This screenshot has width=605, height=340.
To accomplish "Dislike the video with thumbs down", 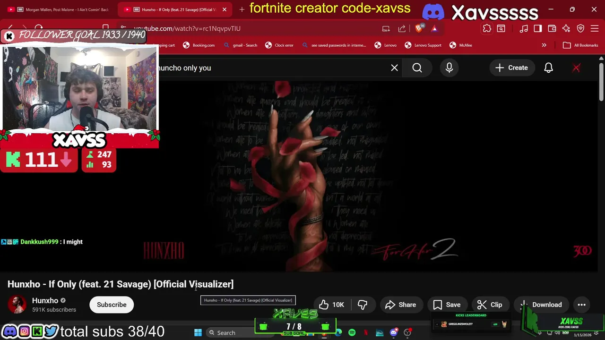I will tap(363, 305).
